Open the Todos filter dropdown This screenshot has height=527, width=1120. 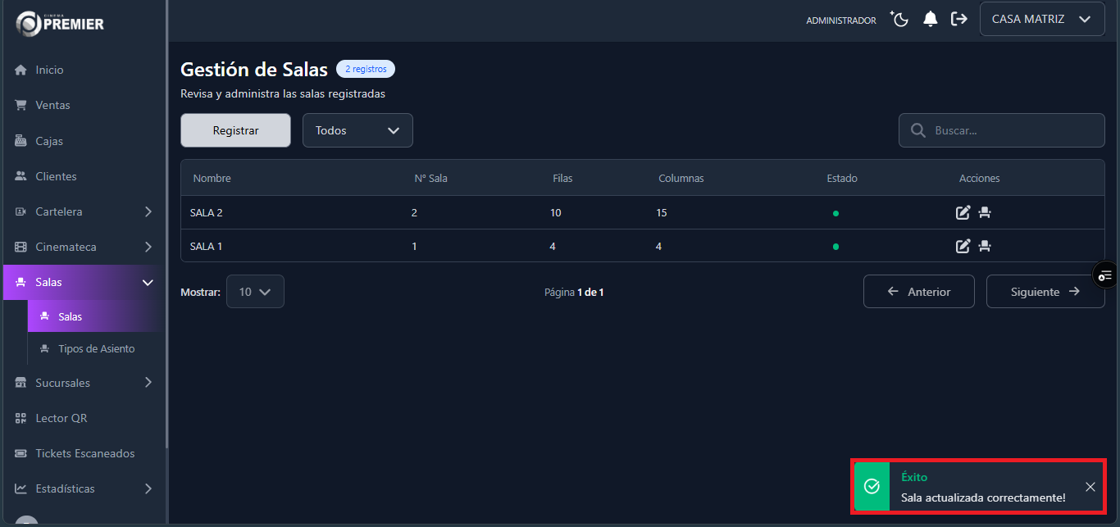(x=357, y=130)
